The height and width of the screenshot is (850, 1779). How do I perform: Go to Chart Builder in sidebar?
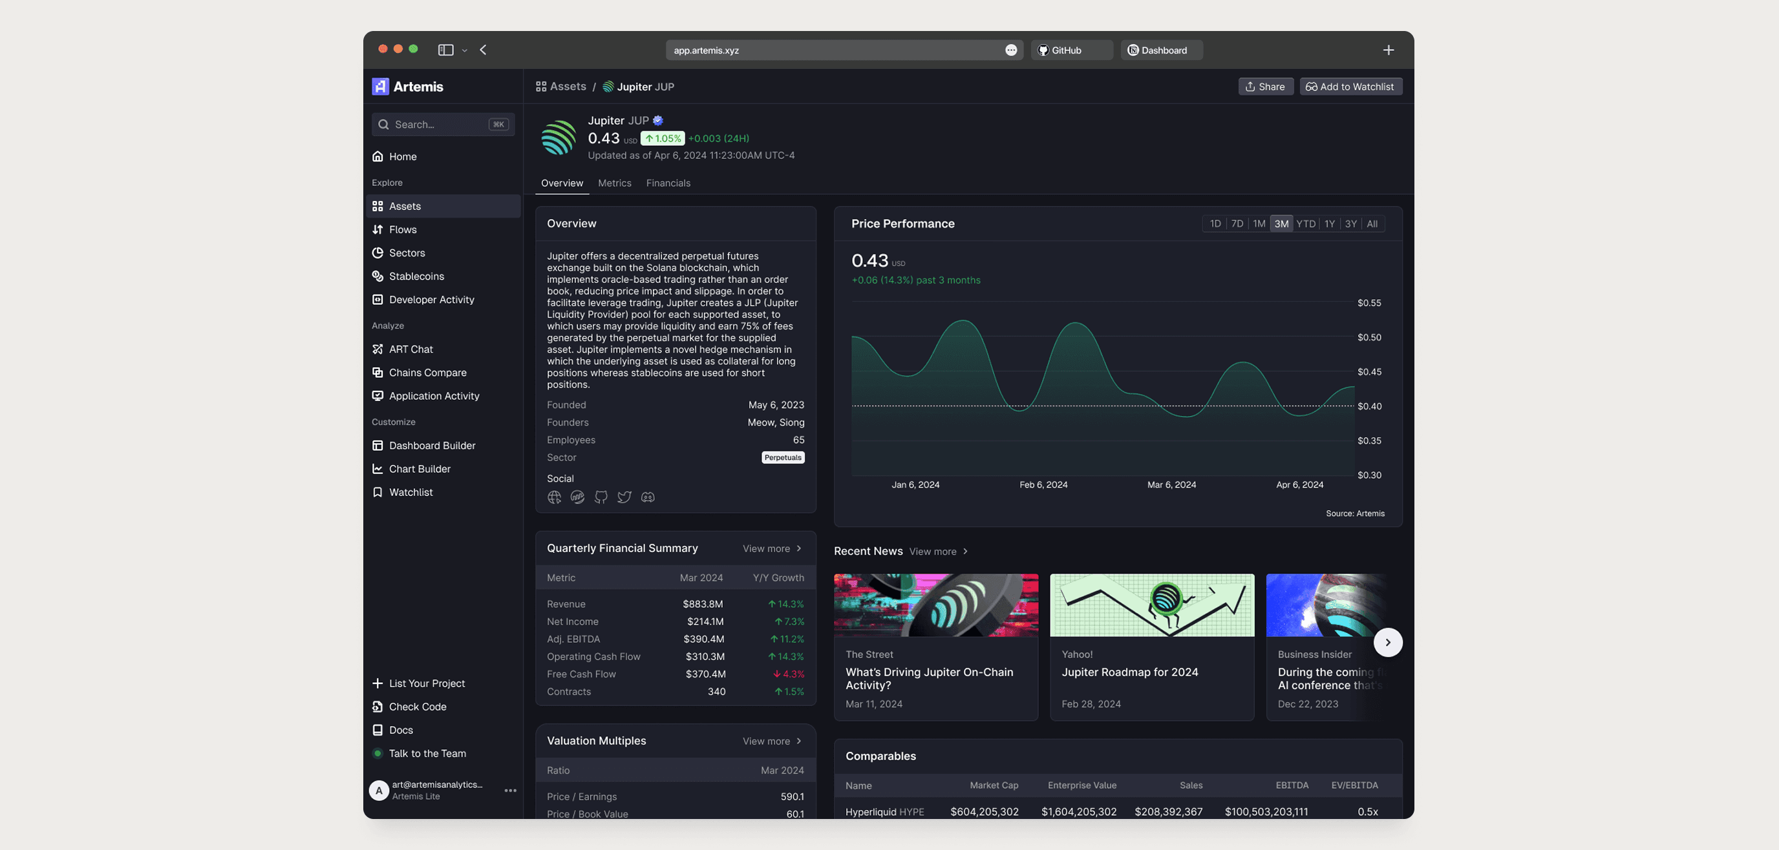[419, 468]
